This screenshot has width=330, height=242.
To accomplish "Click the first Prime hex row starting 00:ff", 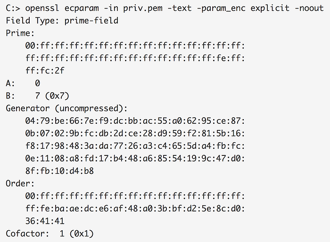I will (x=135, y=46).
